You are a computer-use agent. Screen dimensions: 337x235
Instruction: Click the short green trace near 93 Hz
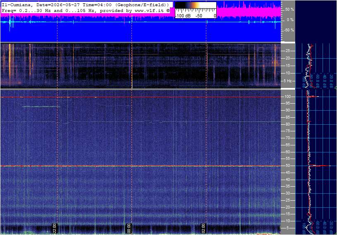coord(41,107)
